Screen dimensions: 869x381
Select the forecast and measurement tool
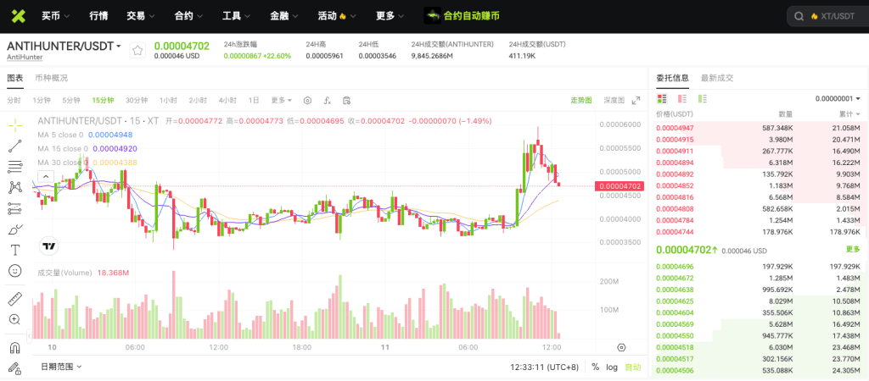click(15, 208)
